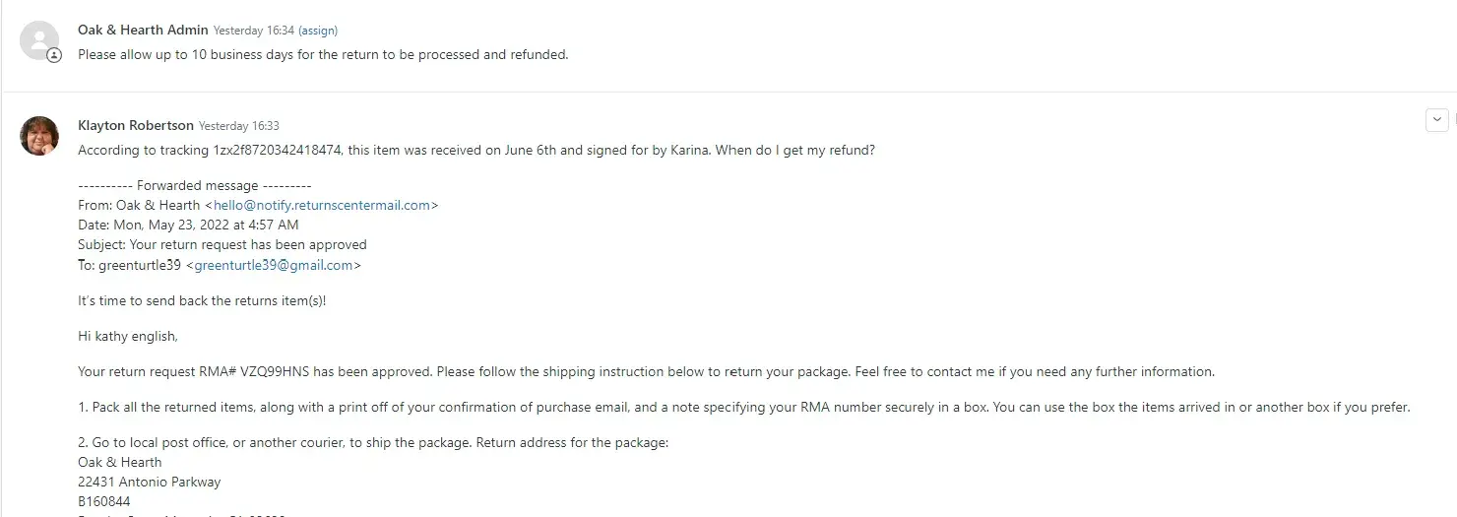Open the hello@notify.returnscentermail.com email link
1457x517 pixels.
click(x=322, y=206)
